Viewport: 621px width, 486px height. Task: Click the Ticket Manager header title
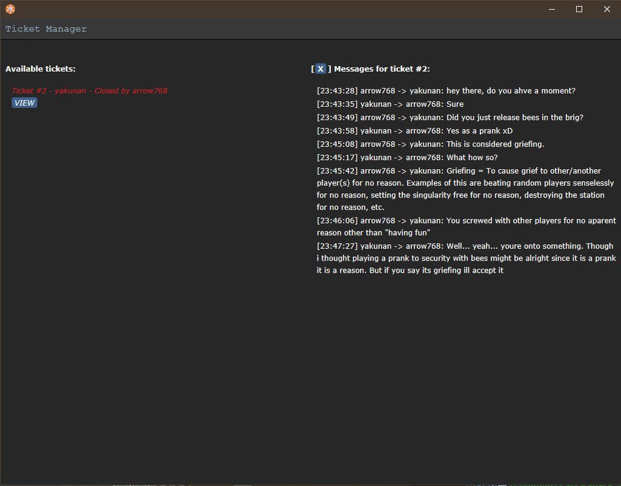(46, 29)
